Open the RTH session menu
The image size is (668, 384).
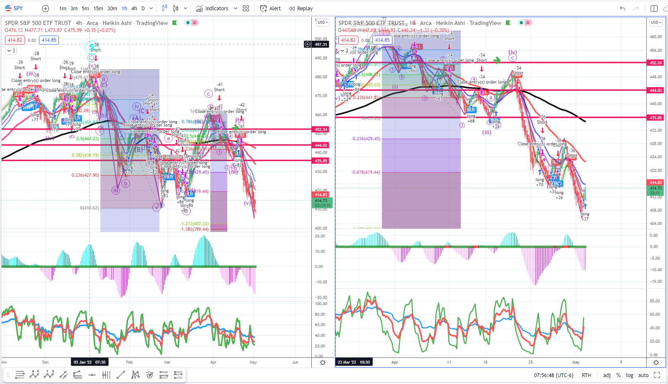click(x=586, y=375)
